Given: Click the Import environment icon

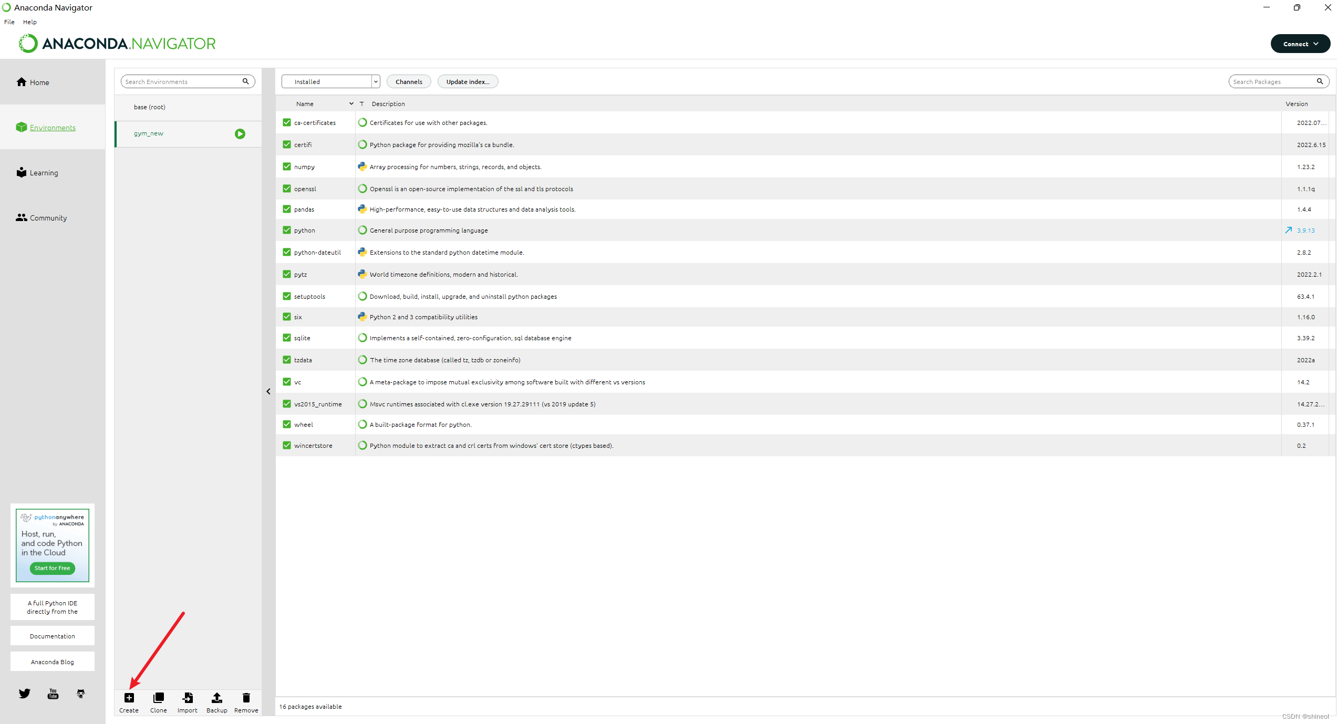Looking at the screenshot, I should click(x=188, y=698).
